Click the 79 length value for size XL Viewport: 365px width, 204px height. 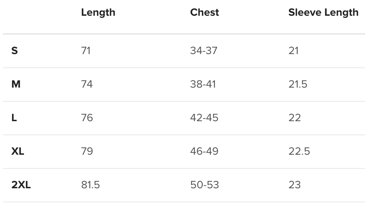pyautogui.click(x=87, y=151)
